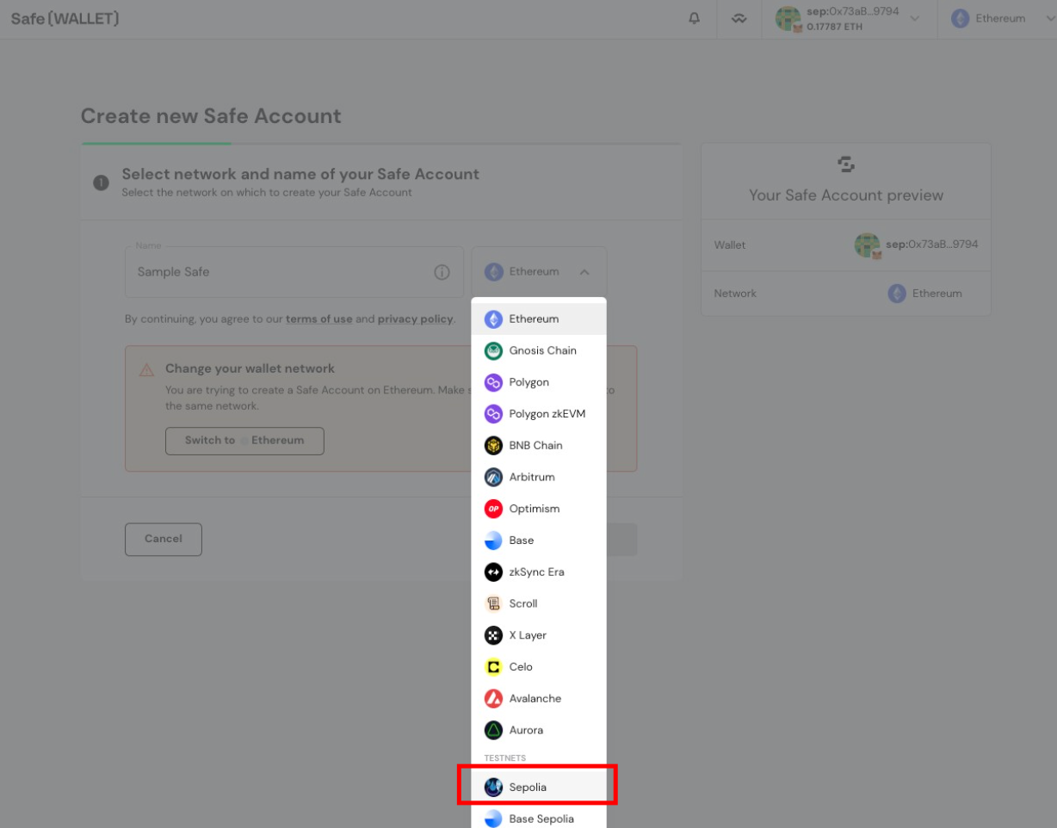Click the Cancel button
Screen dimensions: 1057x828
pyautogui.click(x=164, y=539)
